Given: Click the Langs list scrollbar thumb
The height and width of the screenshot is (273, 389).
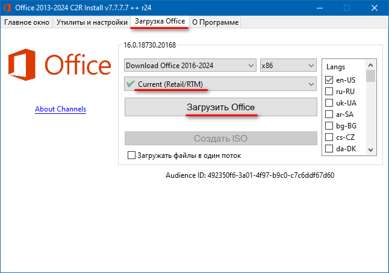Looking at the screenshot, I should (x=371, y=76).
